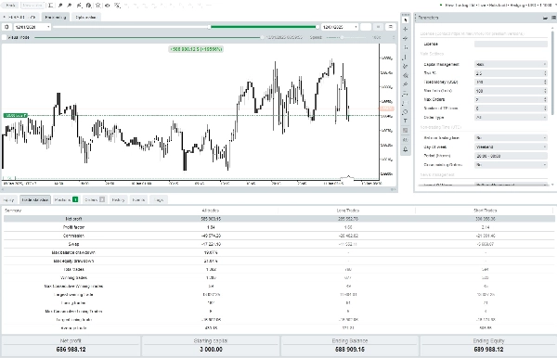Click the left handle of date range slider
Viewport: 557px width, 358px height.
(x=210, y=27)
